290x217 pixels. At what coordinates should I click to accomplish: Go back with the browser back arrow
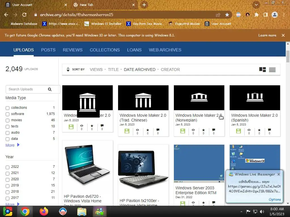point(6,15)
